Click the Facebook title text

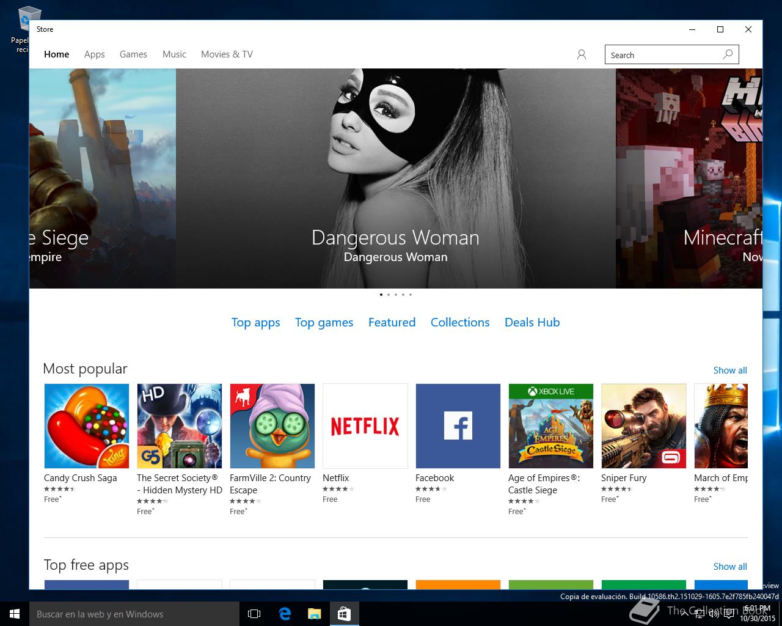435,478
